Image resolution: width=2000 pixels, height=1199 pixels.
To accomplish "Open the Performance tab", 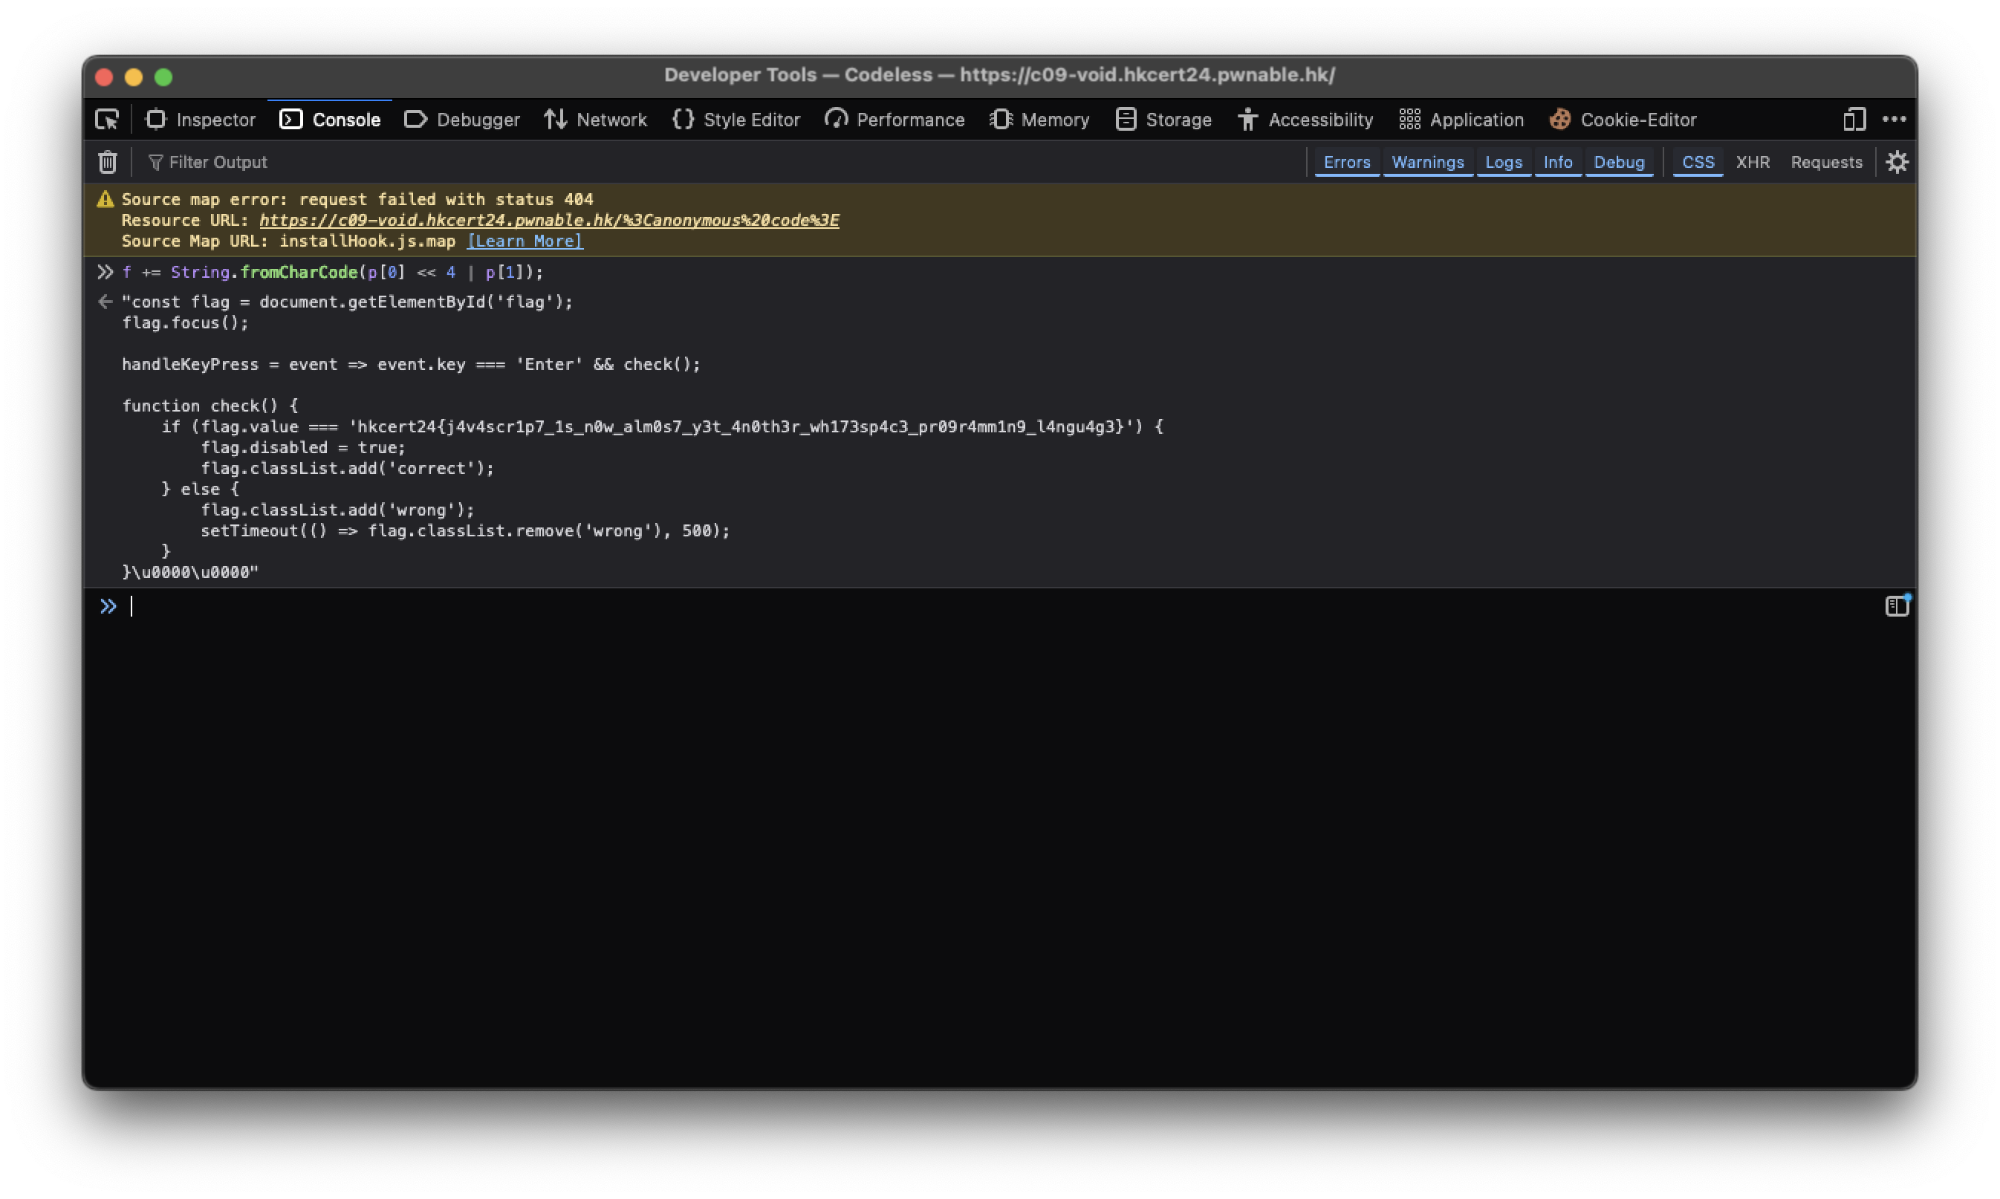I will click(895, 120).
